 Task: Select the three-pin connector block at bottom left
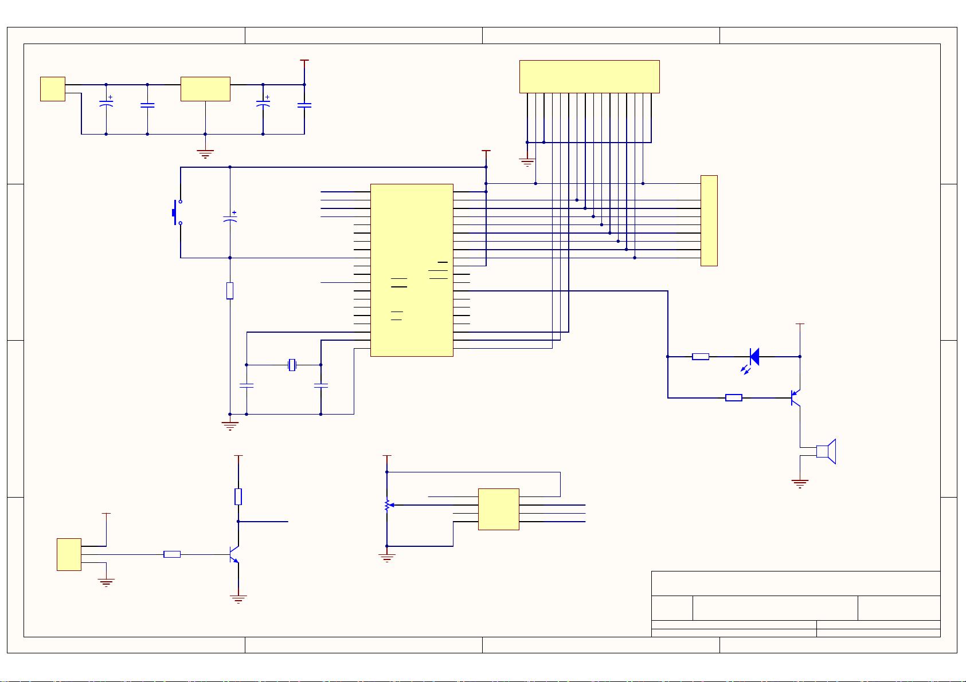pos(69,554)
